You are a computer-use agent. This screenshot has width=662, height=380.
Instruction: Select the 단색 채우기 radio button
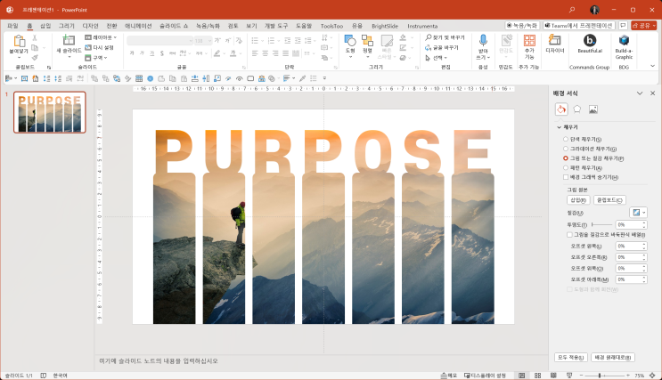pos(565,140)
